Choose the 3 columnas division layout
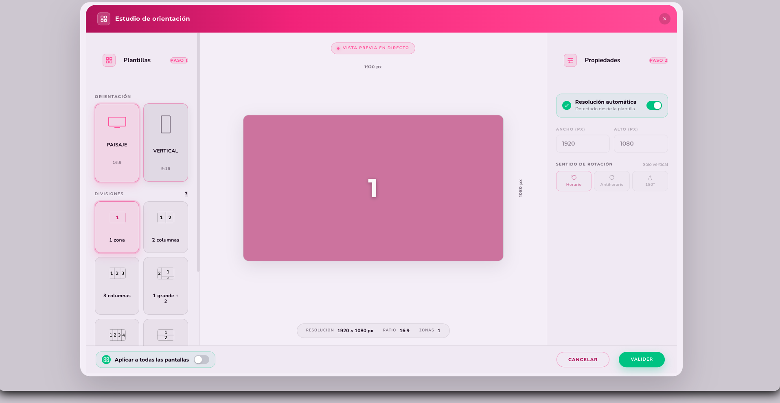Screen dimensions: 780x403 tap(117, 286)
